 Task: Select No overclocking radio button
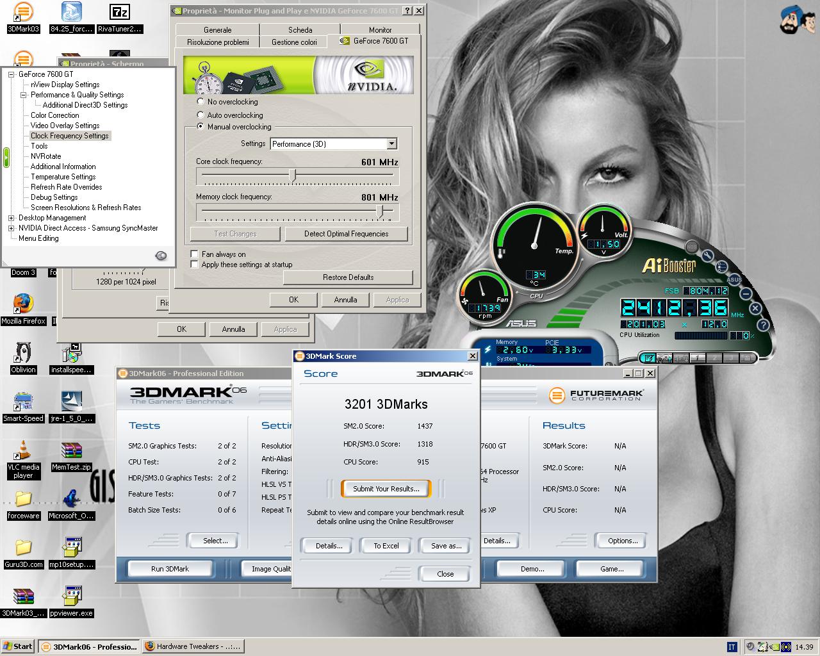tap(201, 101)
